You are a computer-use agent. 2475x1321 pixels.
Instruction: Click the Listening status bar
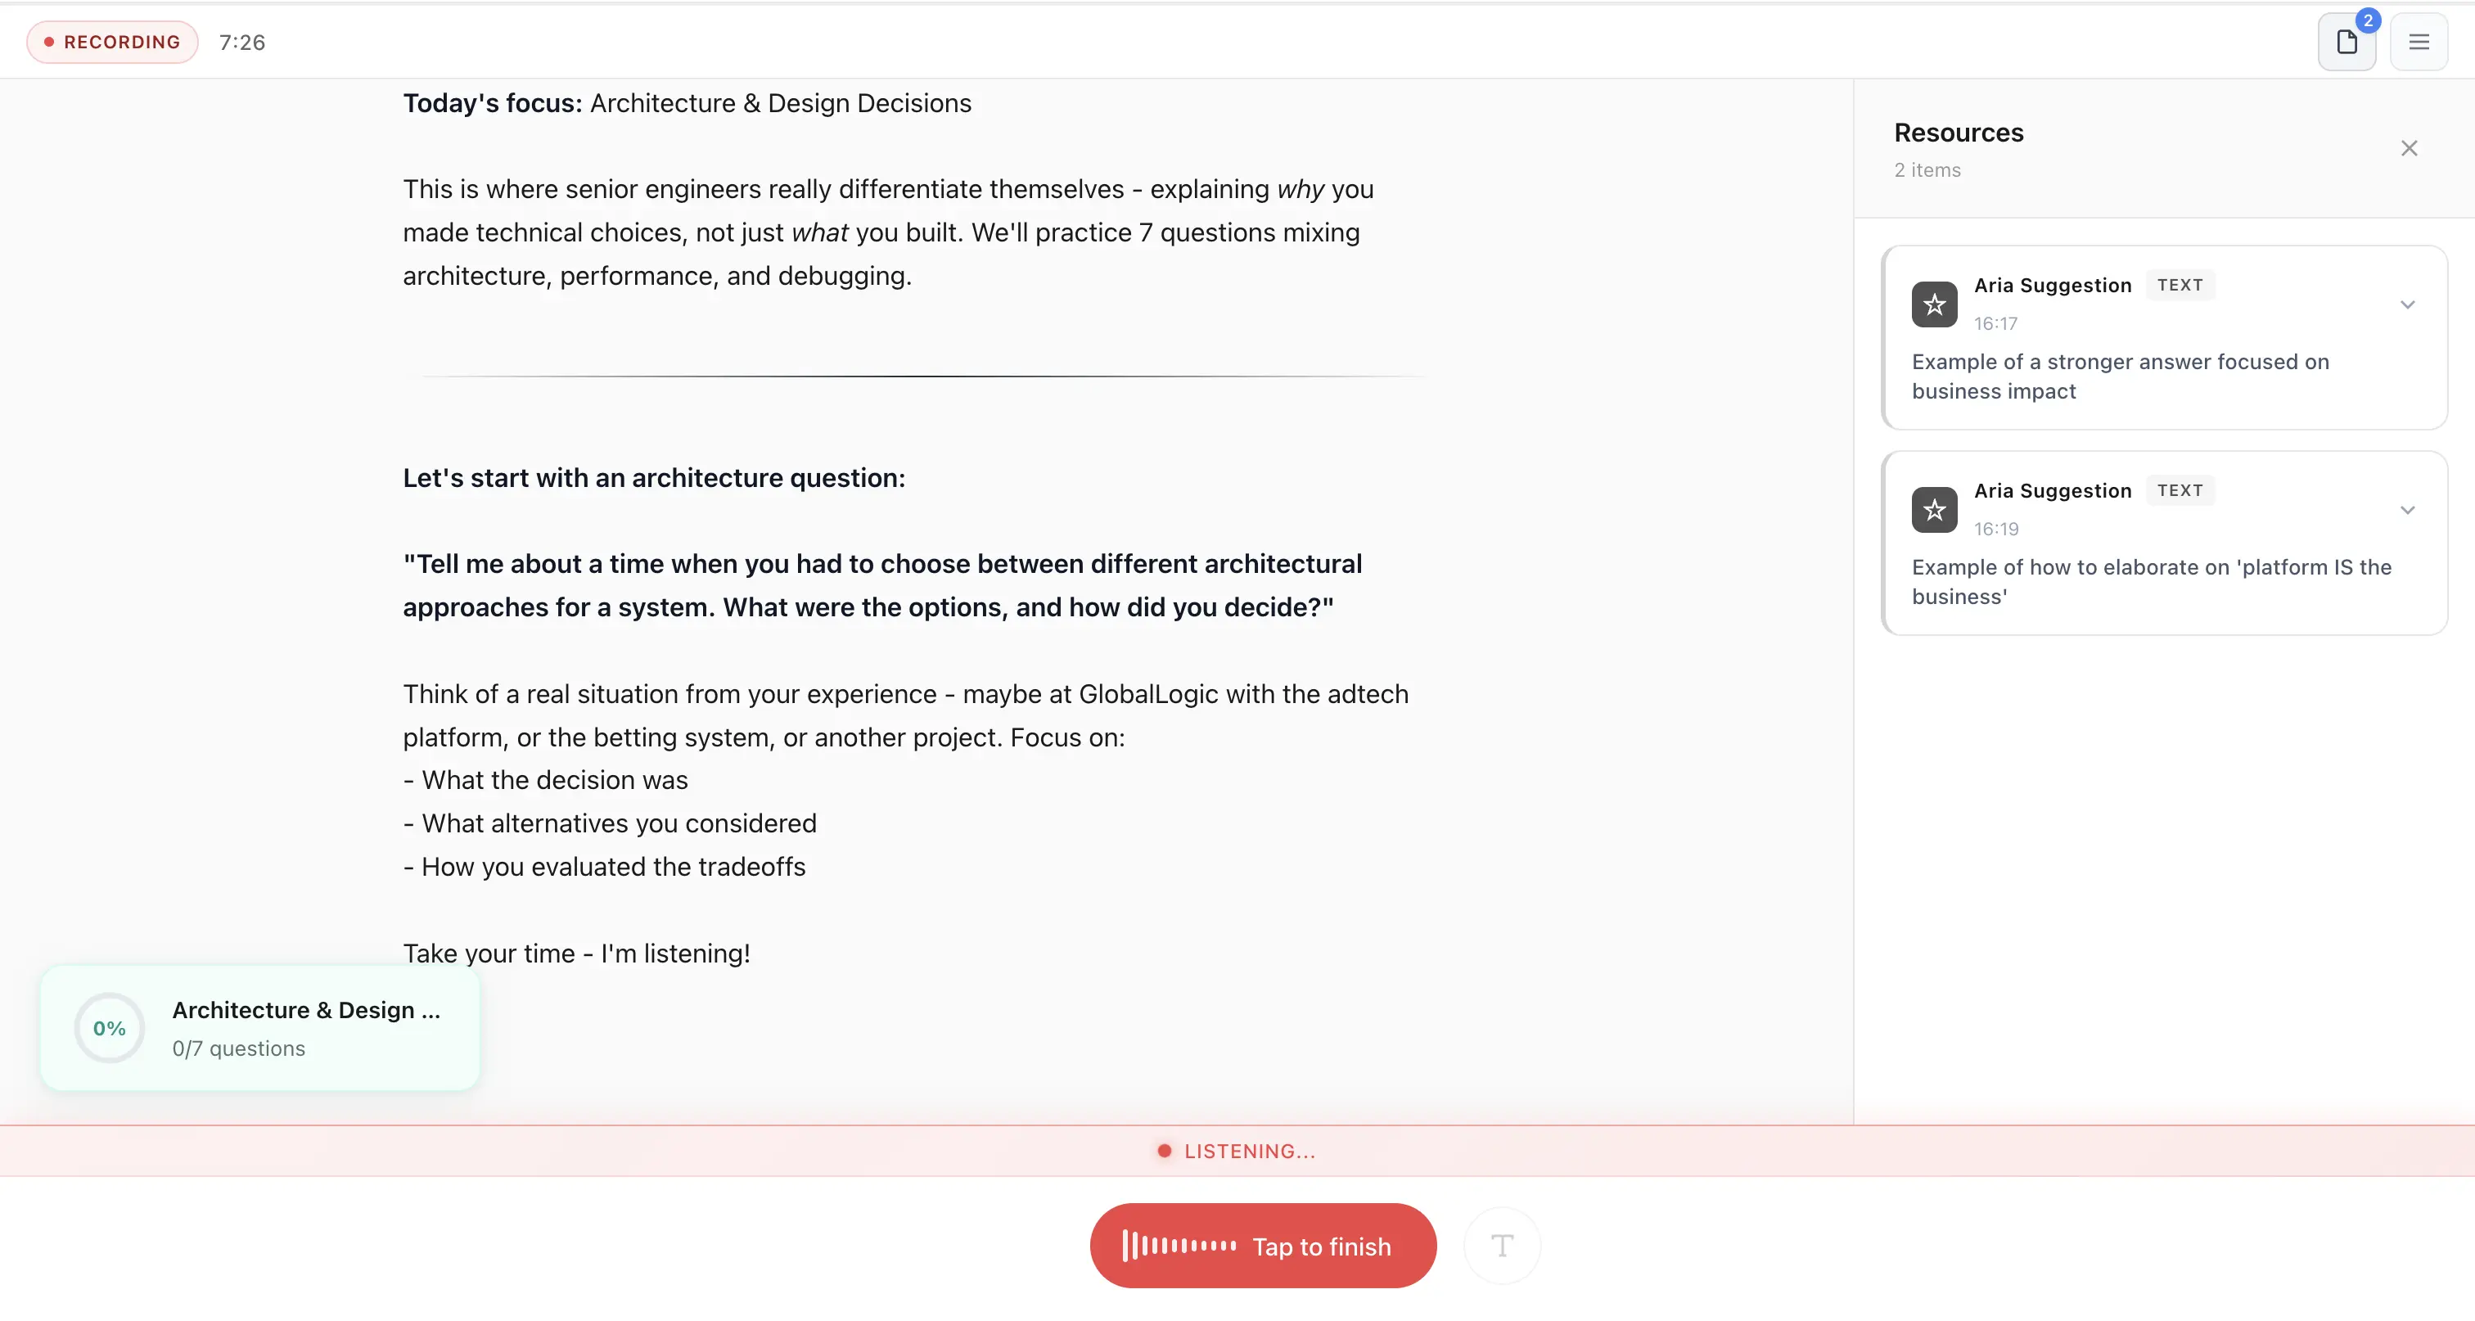point(1237,1151)
